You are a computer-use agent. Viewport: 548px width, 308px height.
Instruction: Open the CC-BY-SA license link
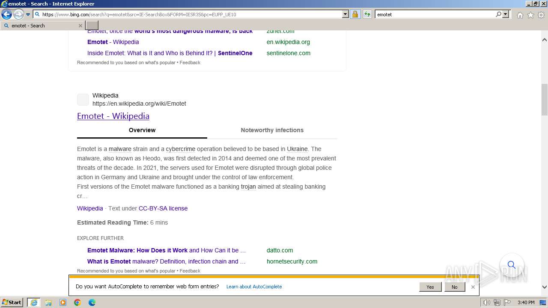coord(163,208)
